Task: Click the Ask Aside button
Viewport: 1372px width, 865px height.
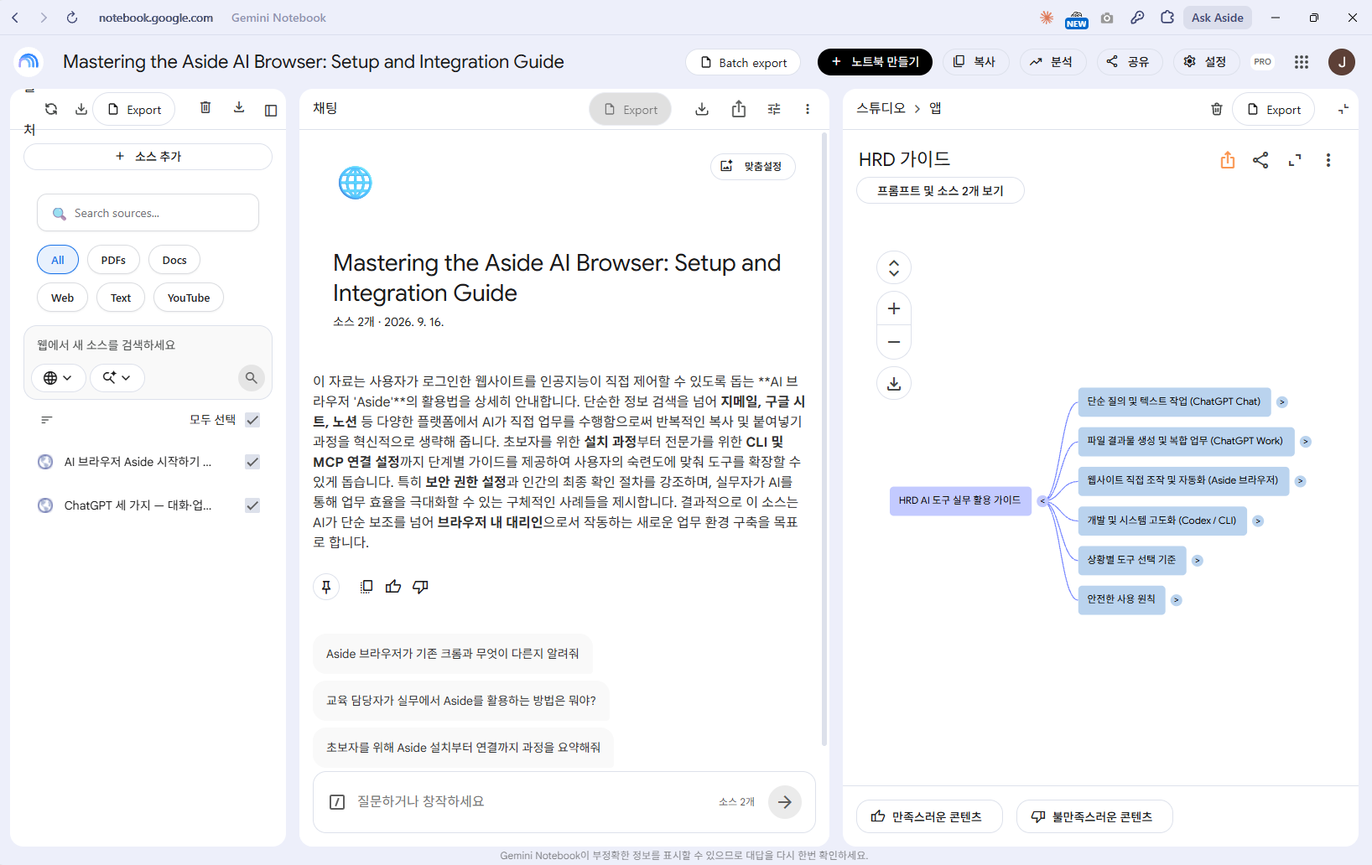Action: pyautogui.click(x=1218, y=18)
